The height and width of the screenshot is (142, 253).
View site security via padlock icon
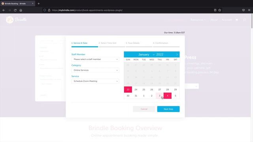coord(49,10)
